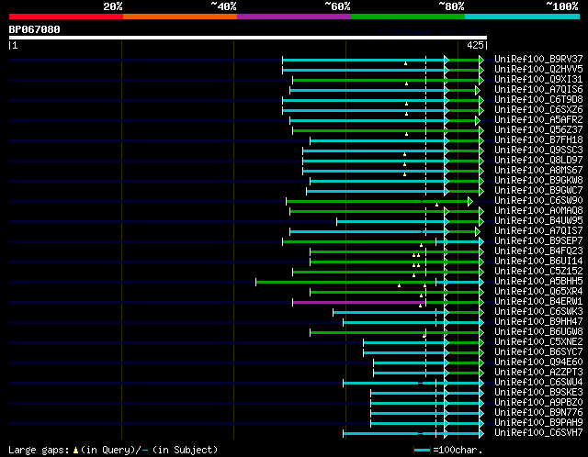The image size is (588, 457).
Task: Click the green ~80% identity color segment
Action: [408, 17]
